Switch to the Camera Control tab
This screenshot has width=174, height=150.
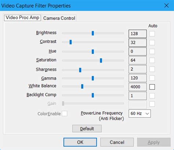[x=59, y=18]
